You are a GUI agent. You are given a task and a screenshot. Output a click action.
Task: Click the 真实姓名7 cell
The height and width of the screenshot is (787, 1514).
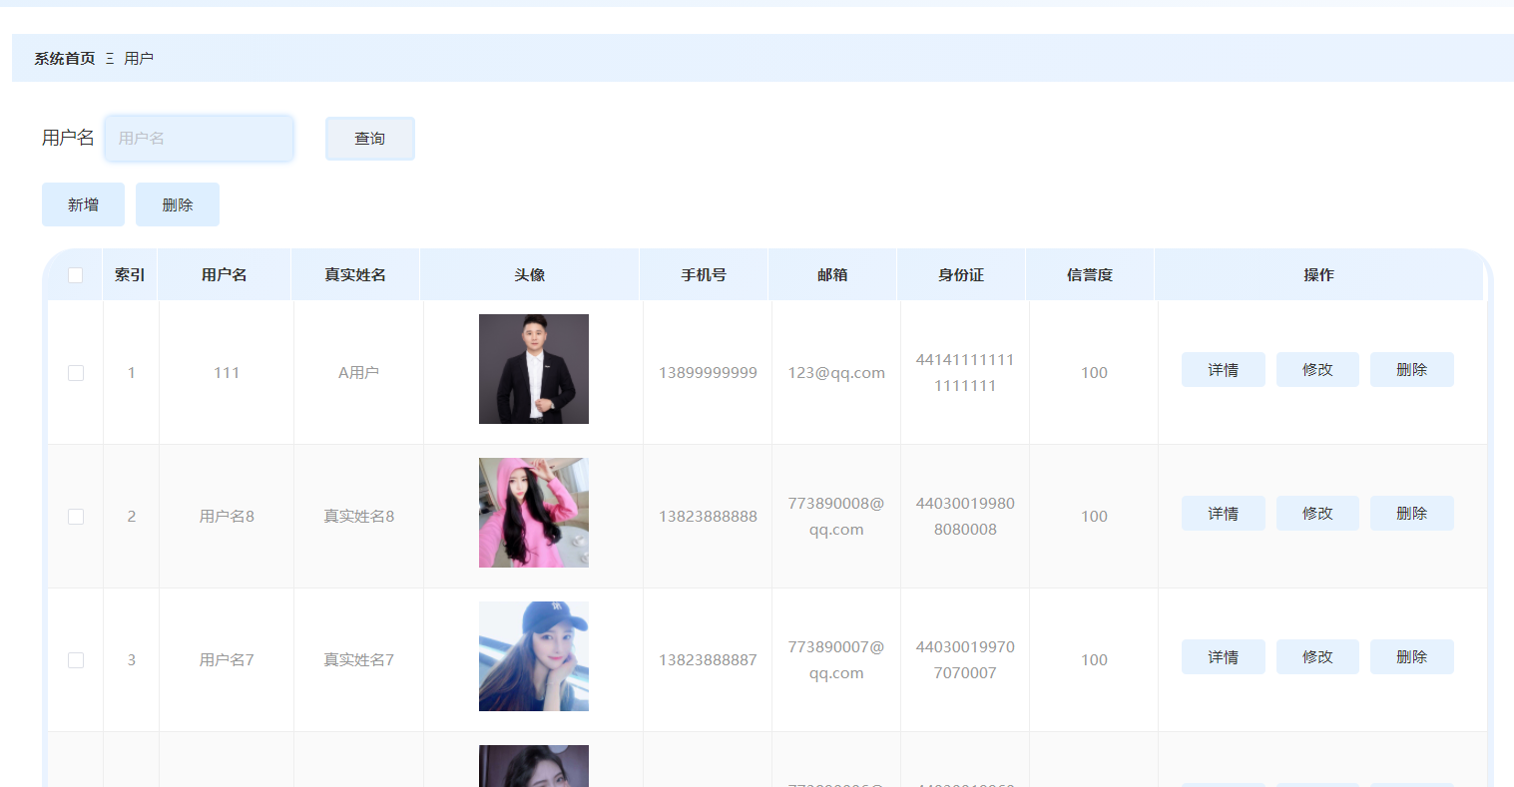click(358, 660)
